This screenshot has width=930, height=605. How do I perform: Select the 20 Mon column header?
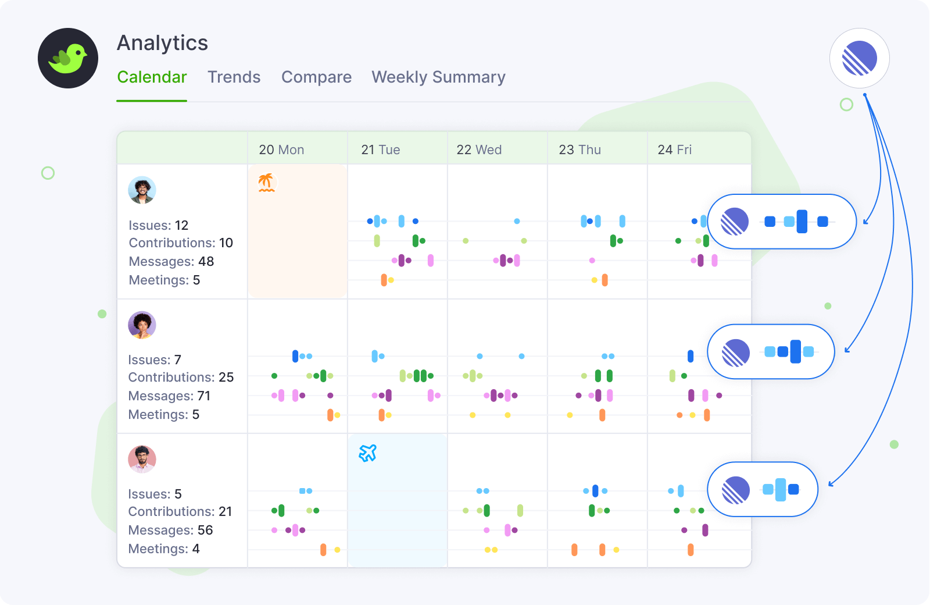281,150
